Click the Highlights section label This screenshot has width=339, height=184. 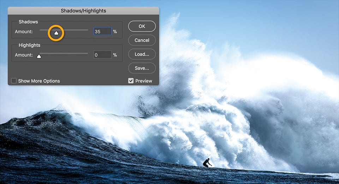29,45
